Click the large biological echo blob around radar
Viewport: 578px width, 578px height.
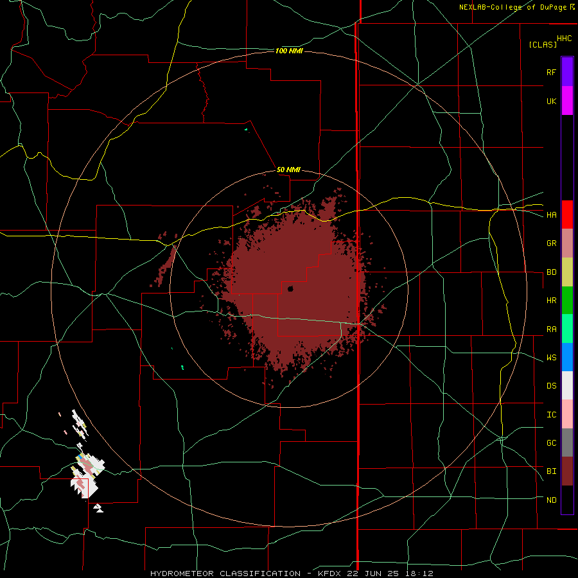tap(295, 288)
